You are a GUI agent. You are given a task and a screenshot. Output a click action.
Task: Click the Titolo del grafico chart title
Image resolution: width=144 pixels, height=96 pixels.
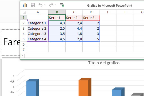pyautogui.click(x=104, y=63)
